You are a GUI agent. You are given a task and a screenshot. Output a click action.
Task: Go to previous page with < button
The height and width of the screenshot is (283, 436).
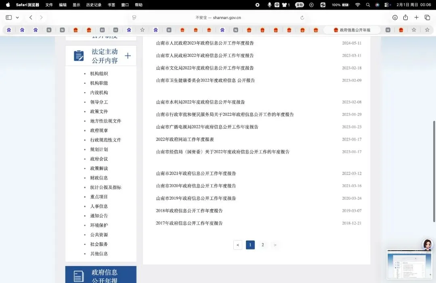(238, 245)
